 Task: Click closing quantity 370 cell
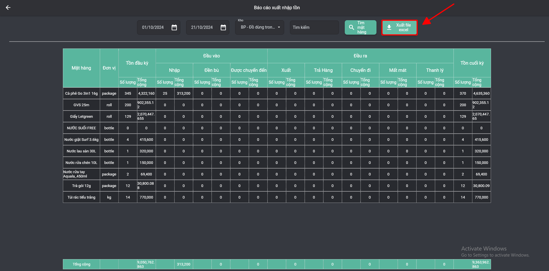point(463,94)
